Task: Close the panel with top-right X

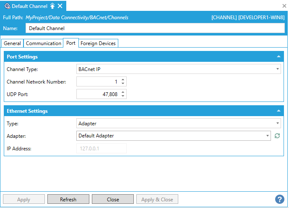Action: (284, 6)
